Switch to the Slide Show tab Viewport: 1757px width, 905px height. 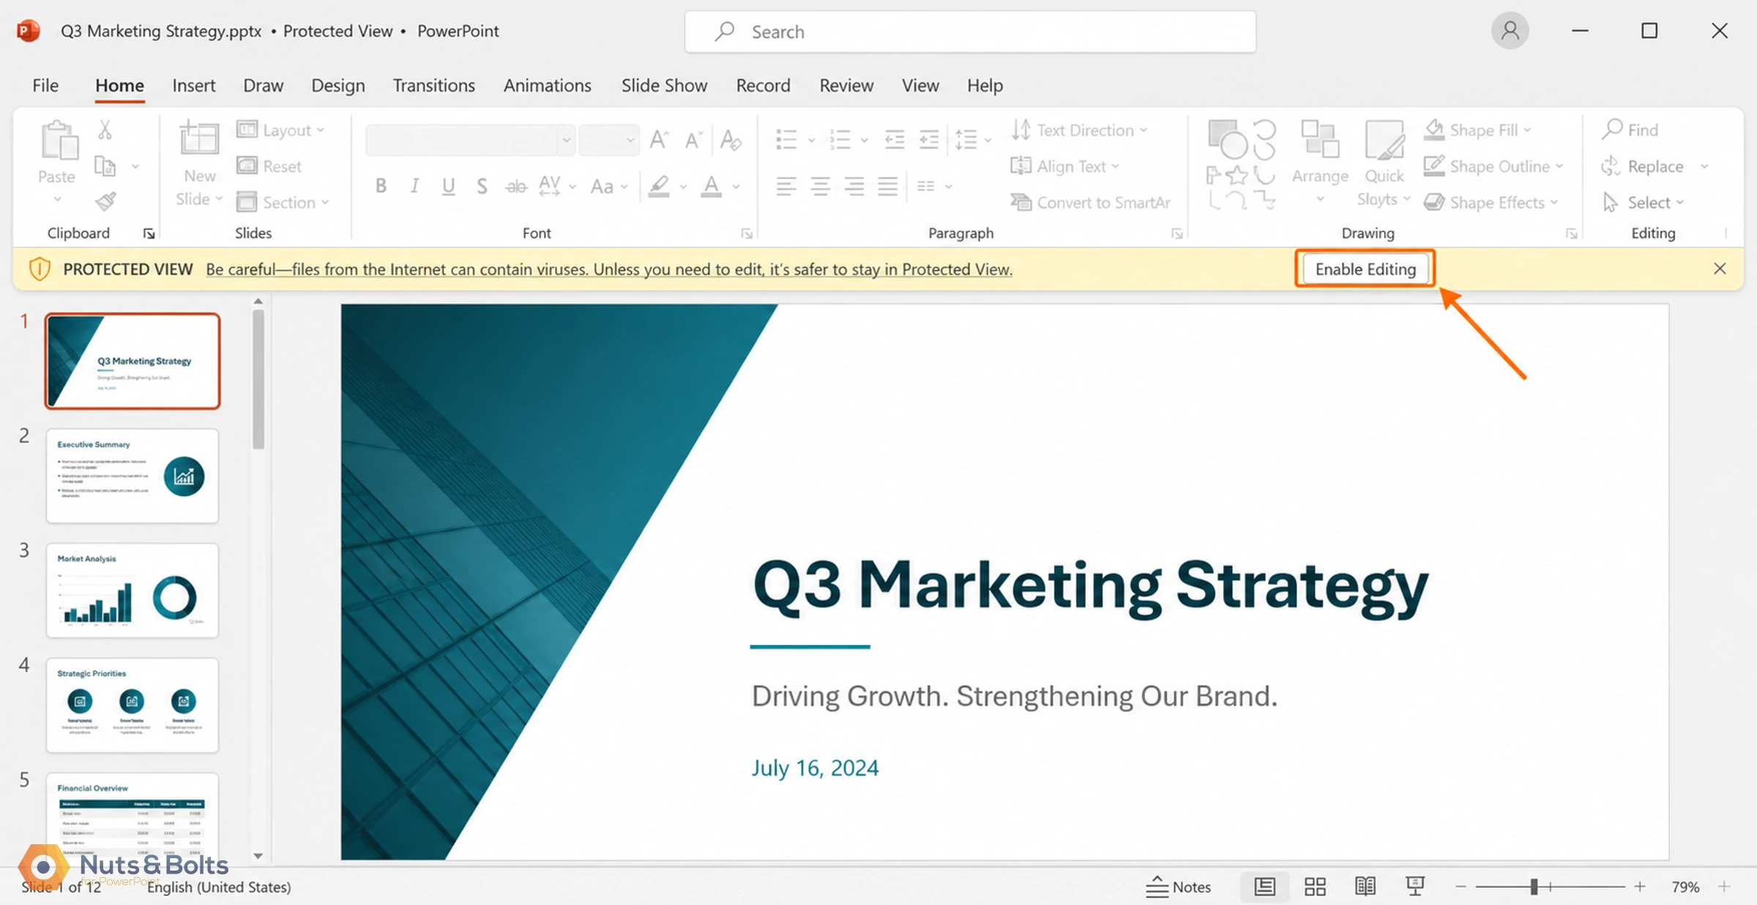point(664,86)
